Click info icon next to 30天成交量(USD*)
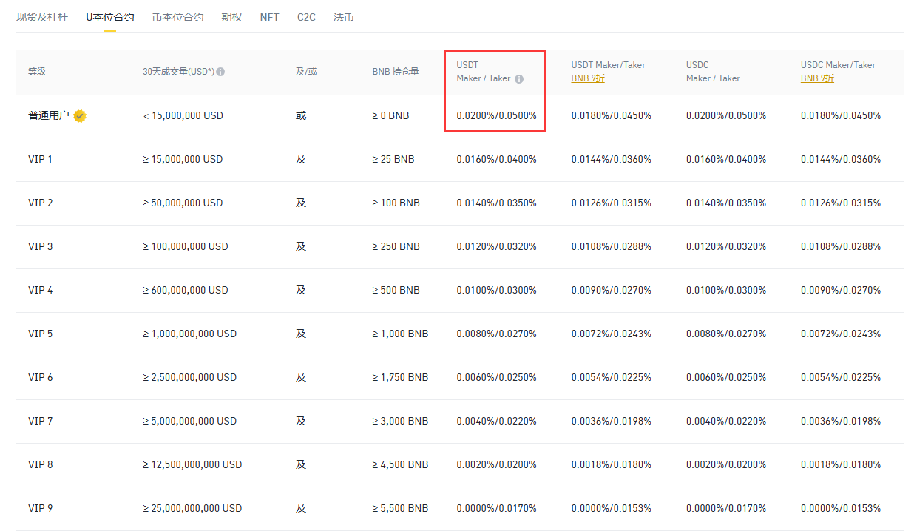This screenshot has width=914, height=531. click(x=220, y=72)
